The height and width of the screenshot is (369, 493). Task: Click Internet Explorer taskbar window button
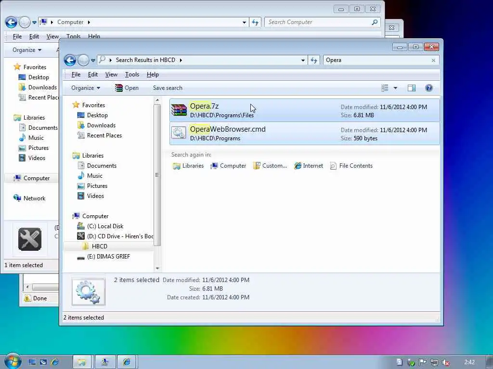(127, 362)
